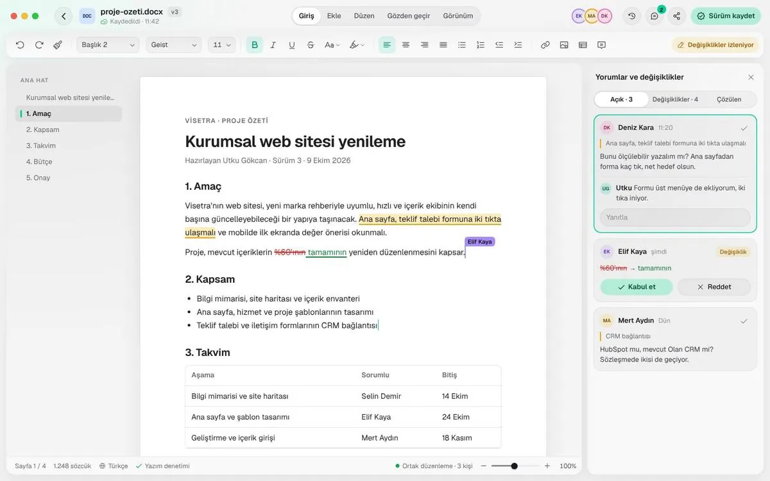Insert an image from the toolbar

pos(564,45)
